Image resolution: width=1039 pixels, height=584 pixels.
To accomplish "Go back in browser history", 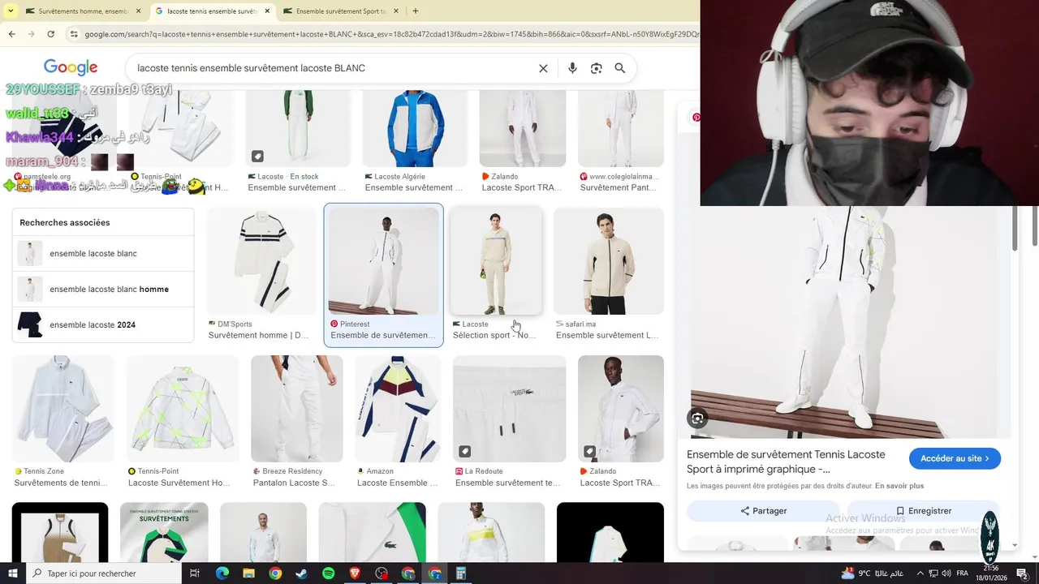I will [11, 34].
